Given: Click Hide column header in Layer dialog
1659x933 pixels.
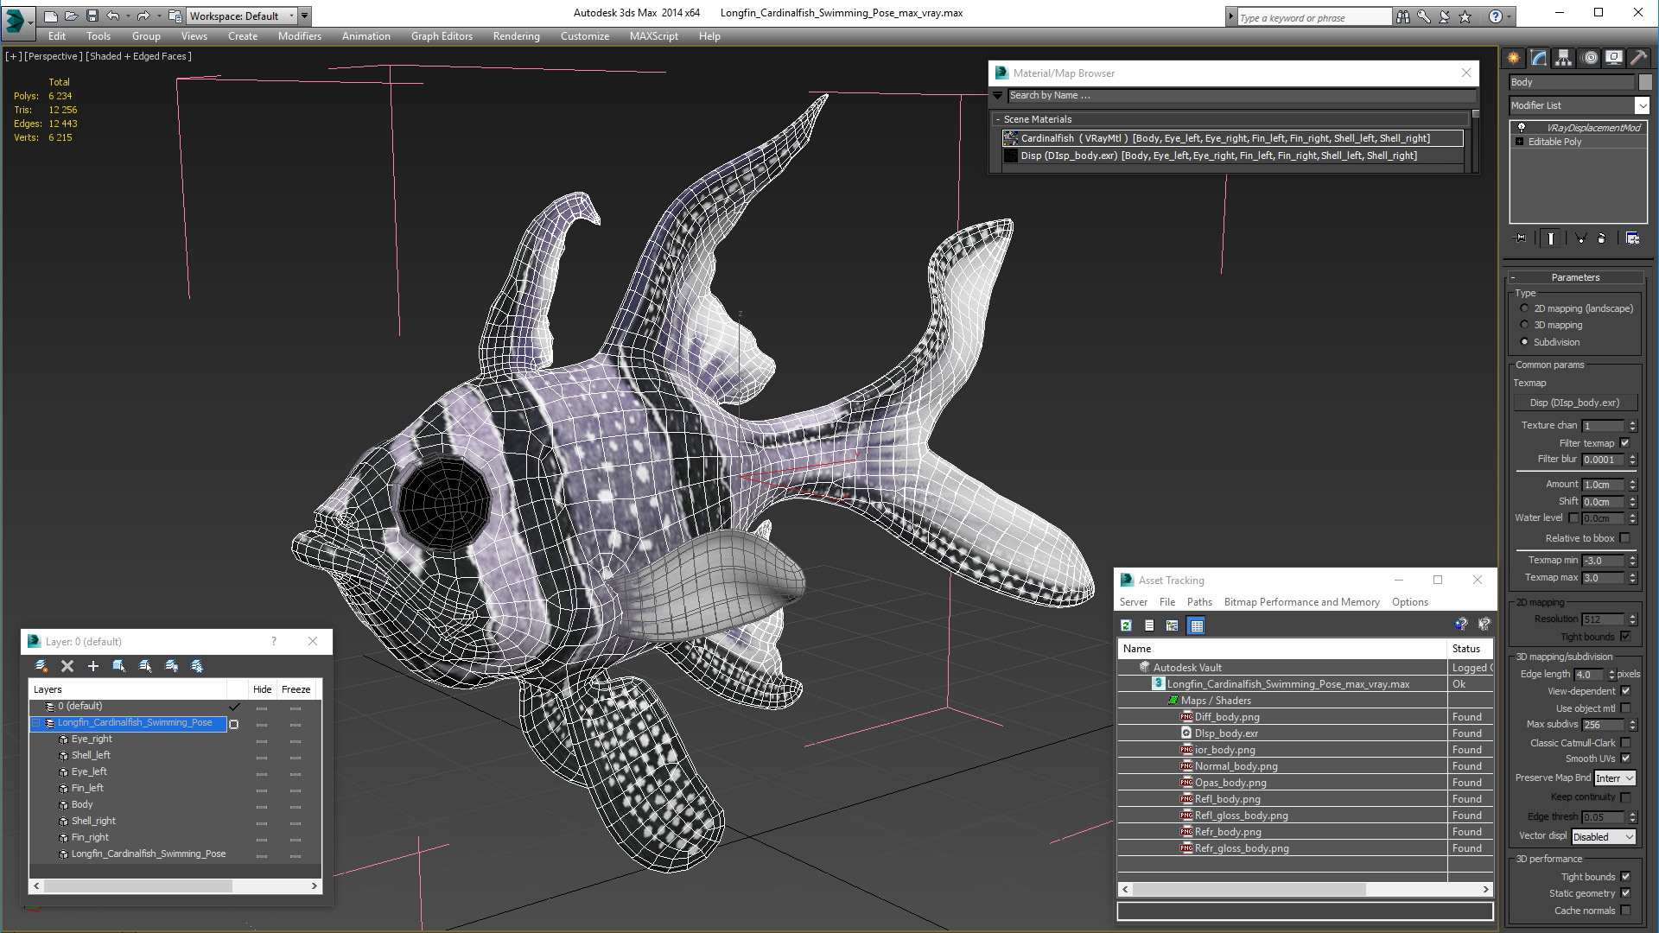Looking at the screenshot, I should point(263,689).
